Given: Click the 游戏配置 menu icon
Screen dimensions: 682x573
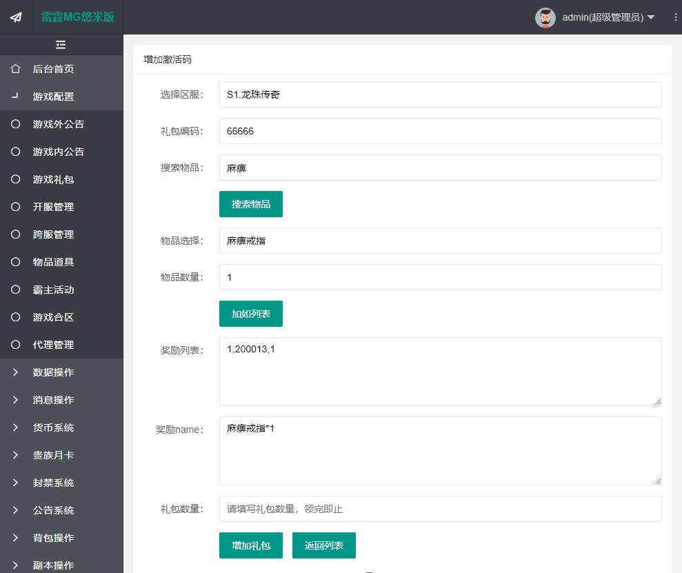Looking at the screenshot, I should 15,97.
